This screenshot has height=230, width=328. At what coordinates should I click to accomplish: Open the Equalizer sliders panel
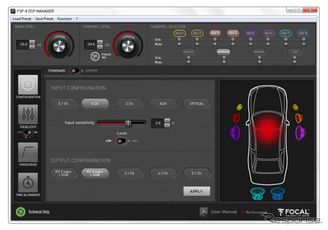tap(28, 114)
